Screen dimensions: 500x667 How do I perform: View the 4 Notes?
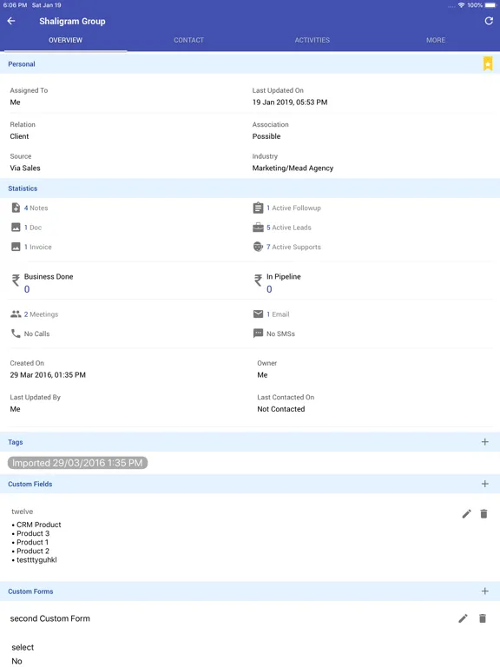[x=36, y=208]
